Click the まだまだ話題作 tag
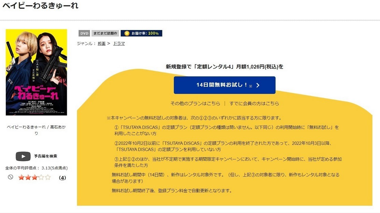The width and height of the screenshot is (380, 213). point(105,33)
